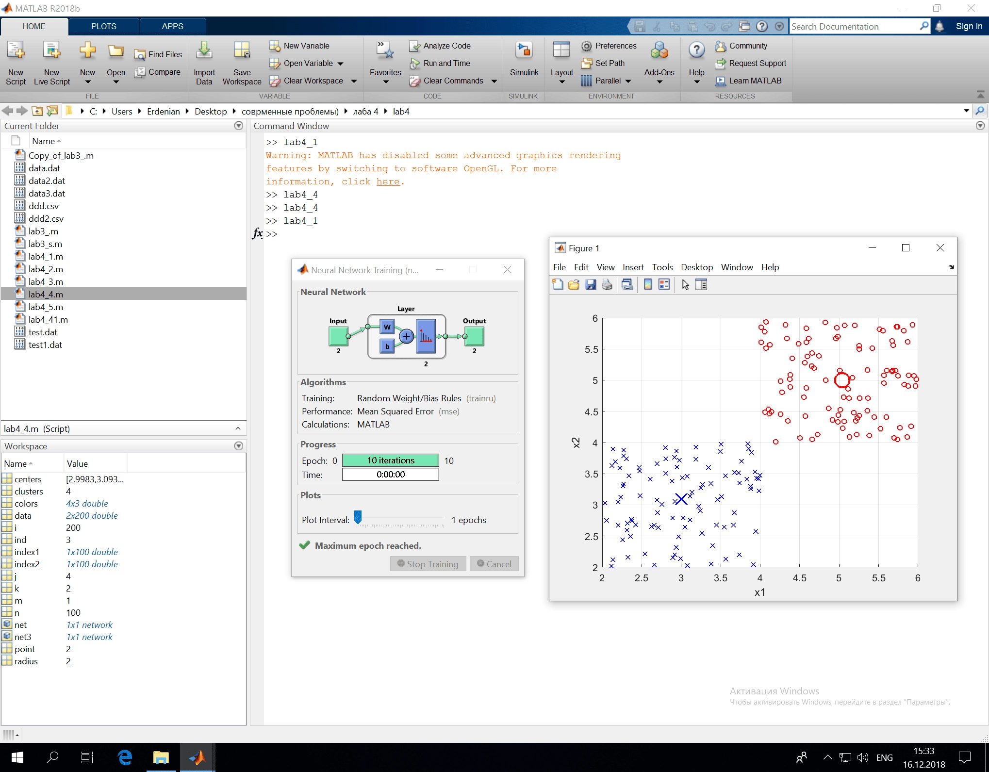Screen dimensions: 989x772
Task: Open Tools menu in Figure 1
Action: coord(662,267)
